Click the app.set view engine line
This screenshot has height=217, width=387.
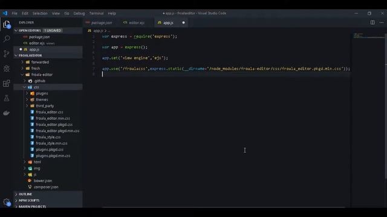click(135, 58)
